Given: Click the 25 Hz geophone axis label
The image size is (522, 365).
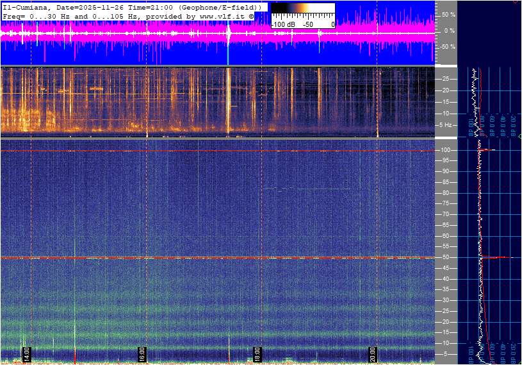Looking at the screenshot, I should coord(445,79).
